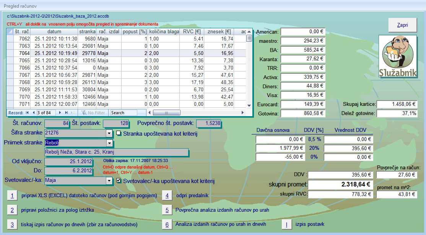This screenshot has width=426, height=235.
Task: Jump to last record in navigator
Action: click(66, 113)
